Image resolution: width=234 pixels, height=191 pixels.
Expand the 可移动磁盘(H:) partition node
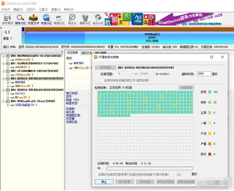tap(8, 105)
